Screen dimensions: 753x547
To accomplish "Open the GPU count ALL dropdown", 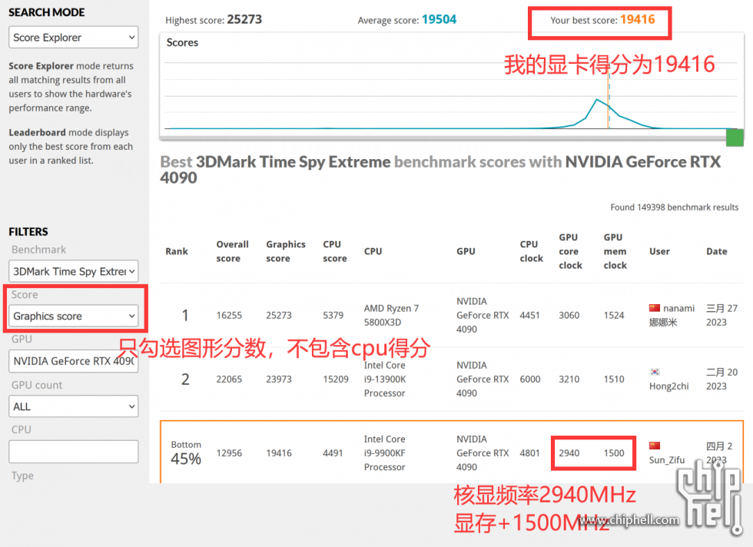I will coord(74,406).
